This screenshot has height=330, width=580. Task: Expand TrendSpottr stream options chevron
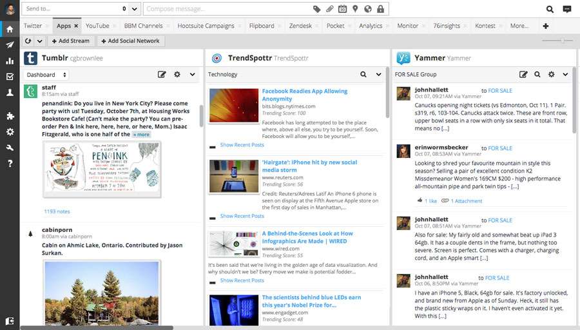coord(378,74)
